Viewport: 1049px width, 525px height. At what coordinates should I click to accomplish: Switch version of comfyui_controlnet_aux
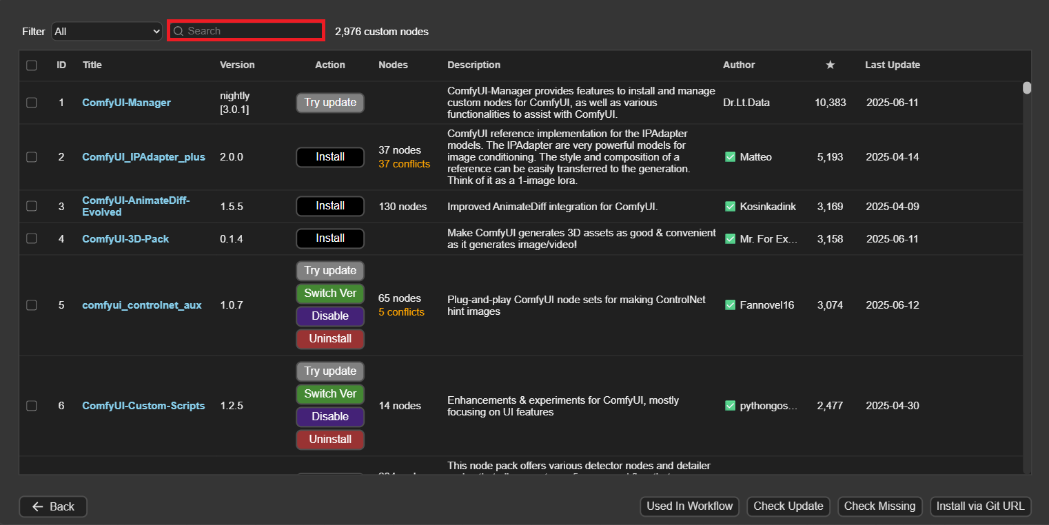click(x=330, y=293)
